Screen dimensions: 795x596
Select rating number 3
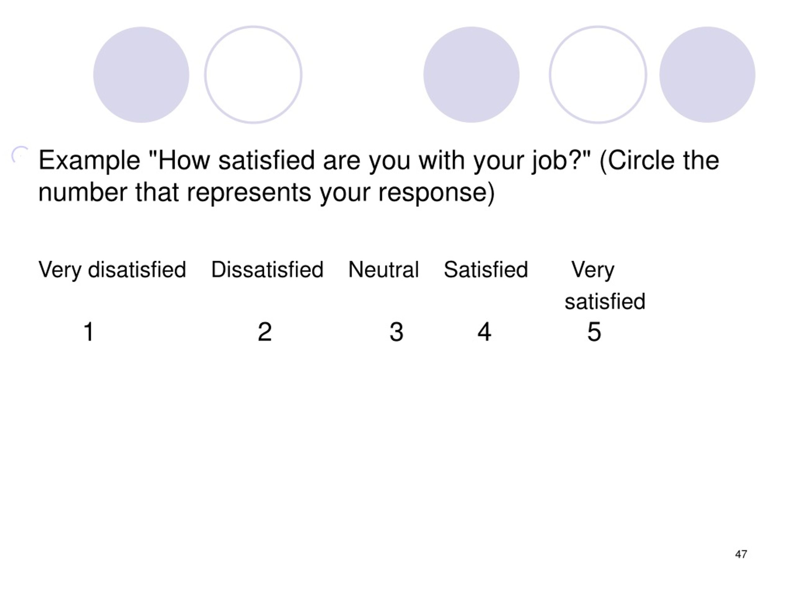click(x=397, y=332)
